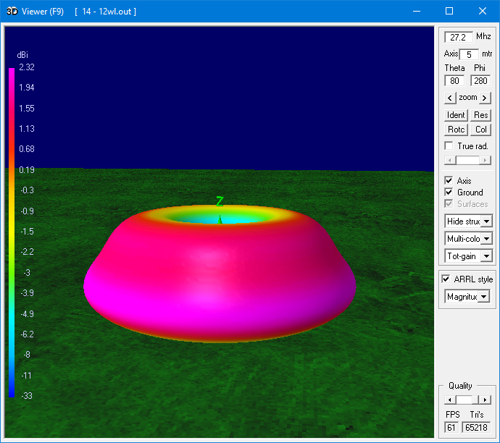Click the -33 dBi scale value
Screen dimensions: 500x443
[x=27, y=396]
